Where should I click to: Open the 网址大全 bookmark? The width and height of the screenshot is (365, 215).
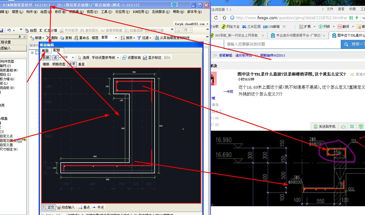click(x=230, y=27)
